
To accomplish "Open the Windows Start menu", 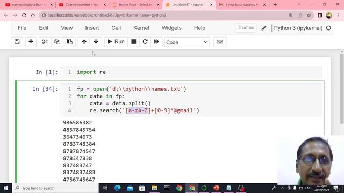I will click(x=6, y=188).
